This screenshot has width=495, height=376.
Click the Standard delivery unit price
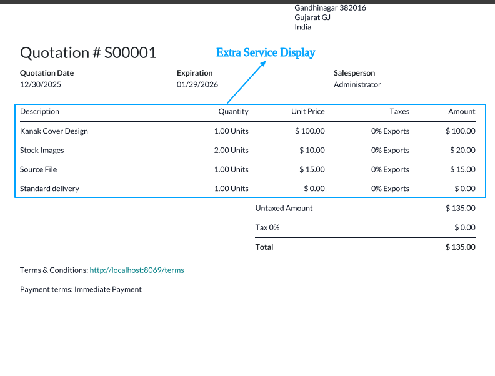pos(314,189)
